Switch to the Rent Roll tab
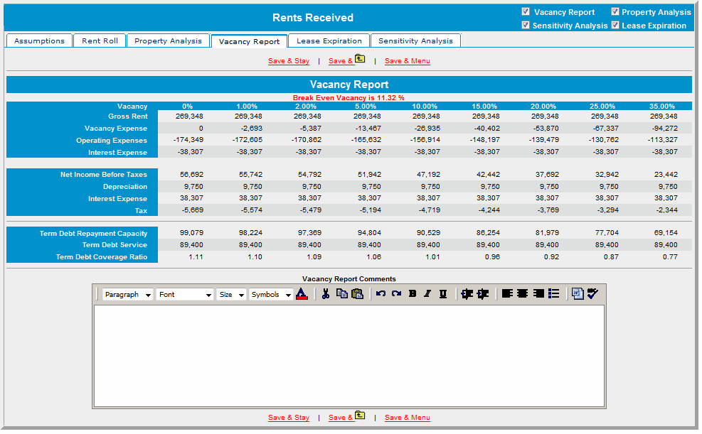 tap(100, 41)
